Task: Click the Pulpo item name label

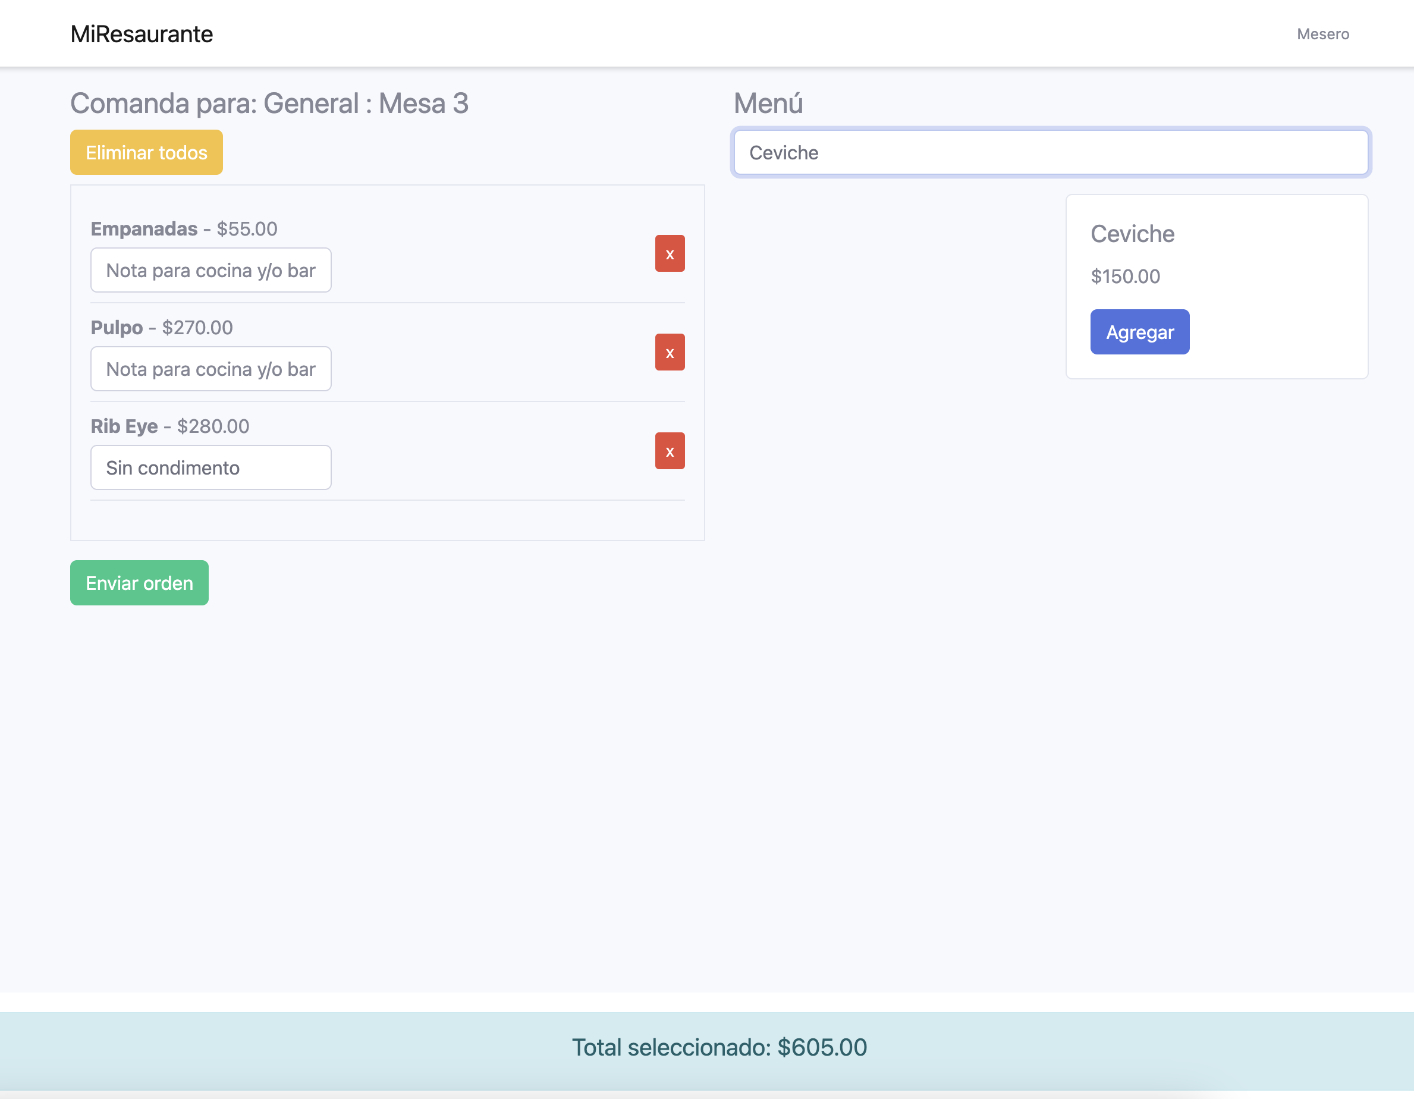Action: pyautogui.click(x=117, y=328)
